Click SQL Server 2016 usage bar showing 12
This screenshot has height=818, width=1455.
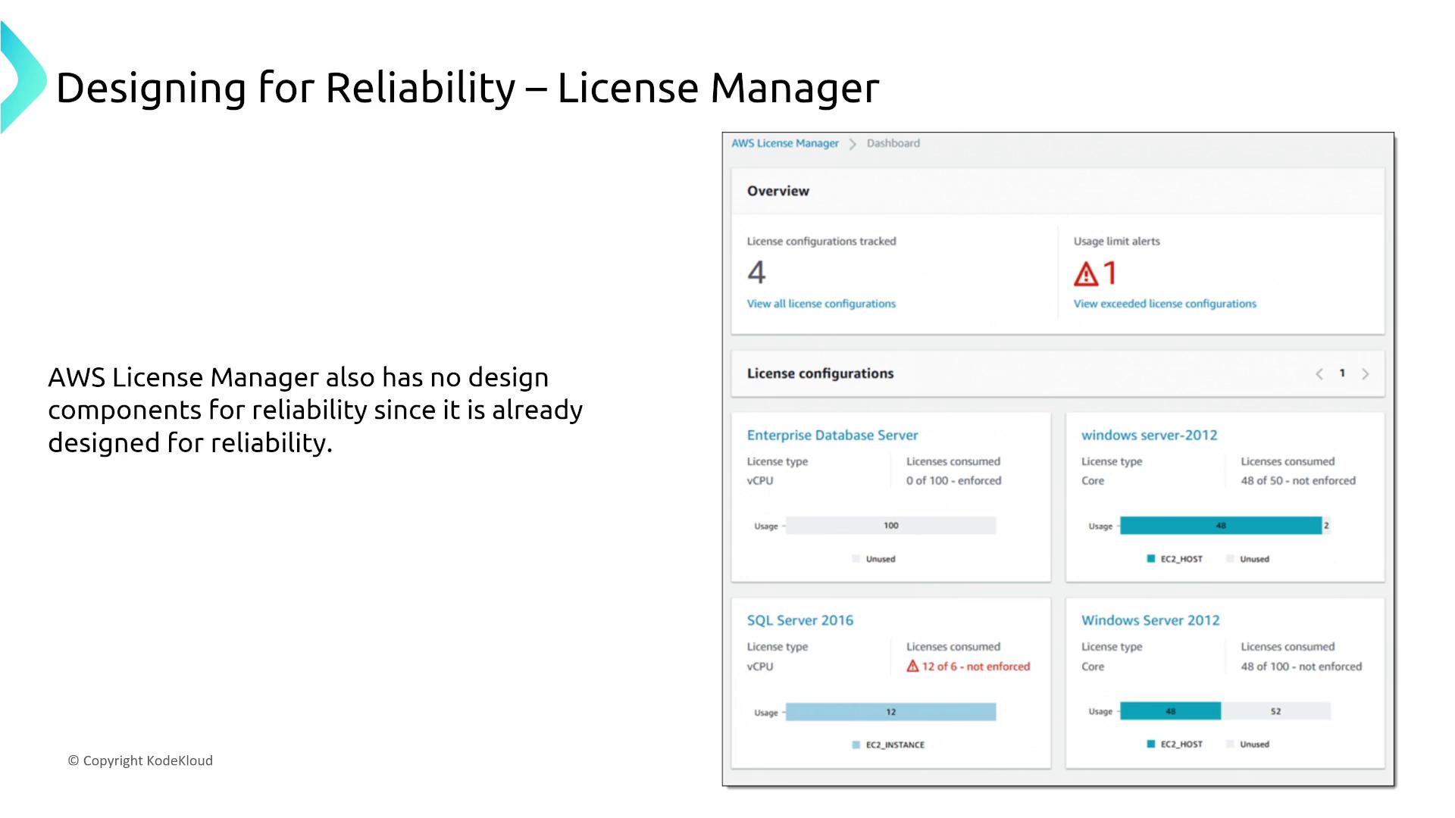coord(891,712)
